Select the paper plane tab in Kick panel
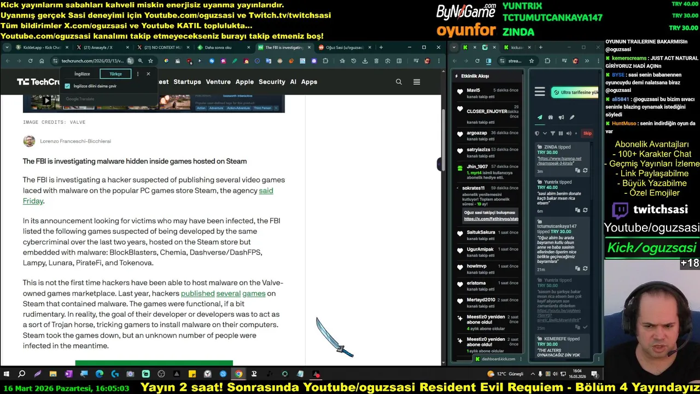Viewport: 700px width, 394px height. tap(540, 117)
